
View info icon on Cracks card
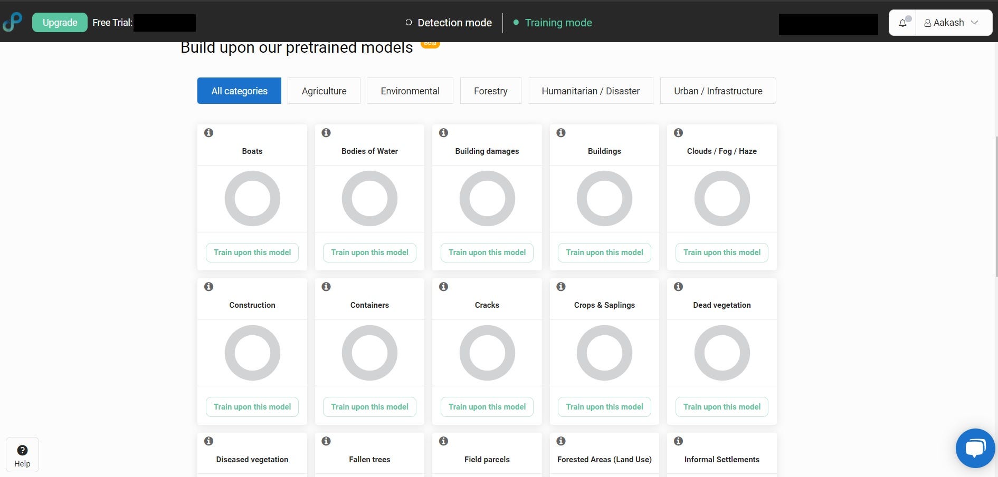[444, 287]
